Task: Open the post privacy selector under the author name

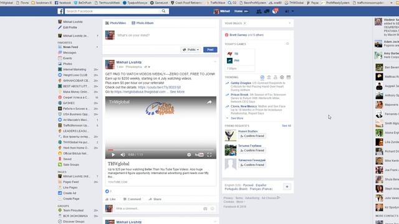Action: point(147,67)
